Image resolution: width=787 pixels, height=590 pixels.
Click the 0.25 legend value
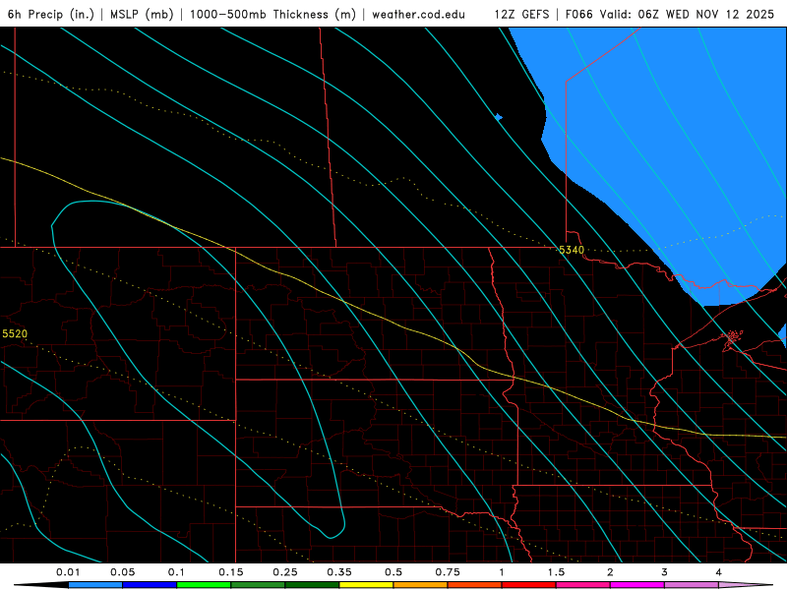tap(285, 572)
